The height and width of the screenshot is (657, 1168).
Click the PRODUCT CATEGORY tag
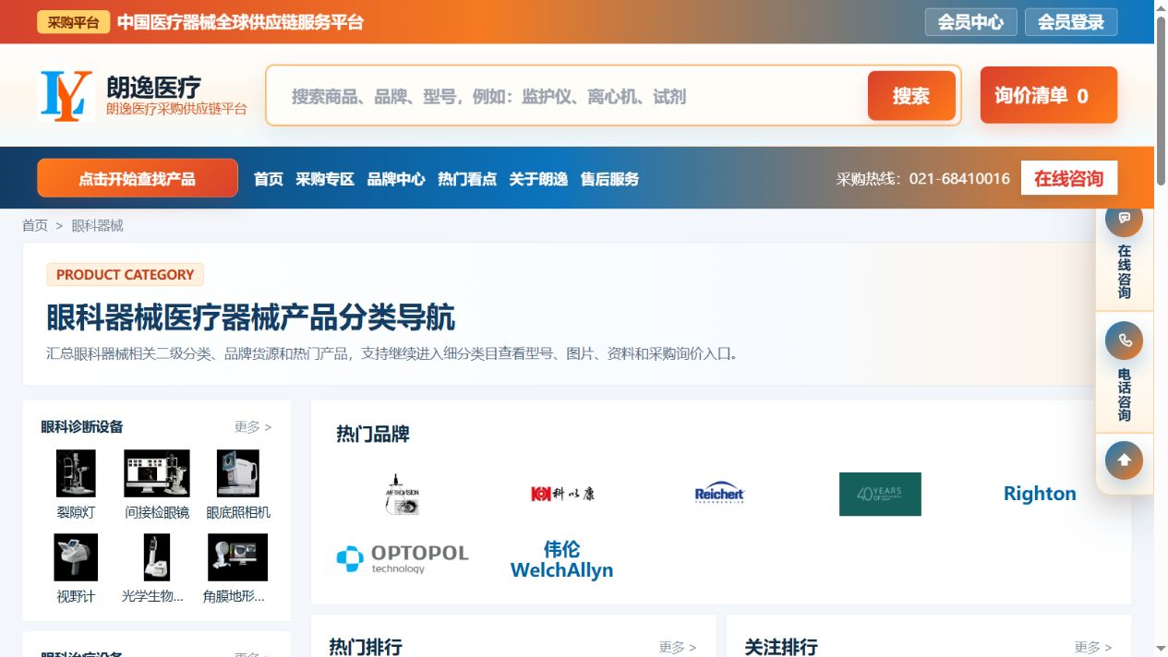[x=125, y=274]
